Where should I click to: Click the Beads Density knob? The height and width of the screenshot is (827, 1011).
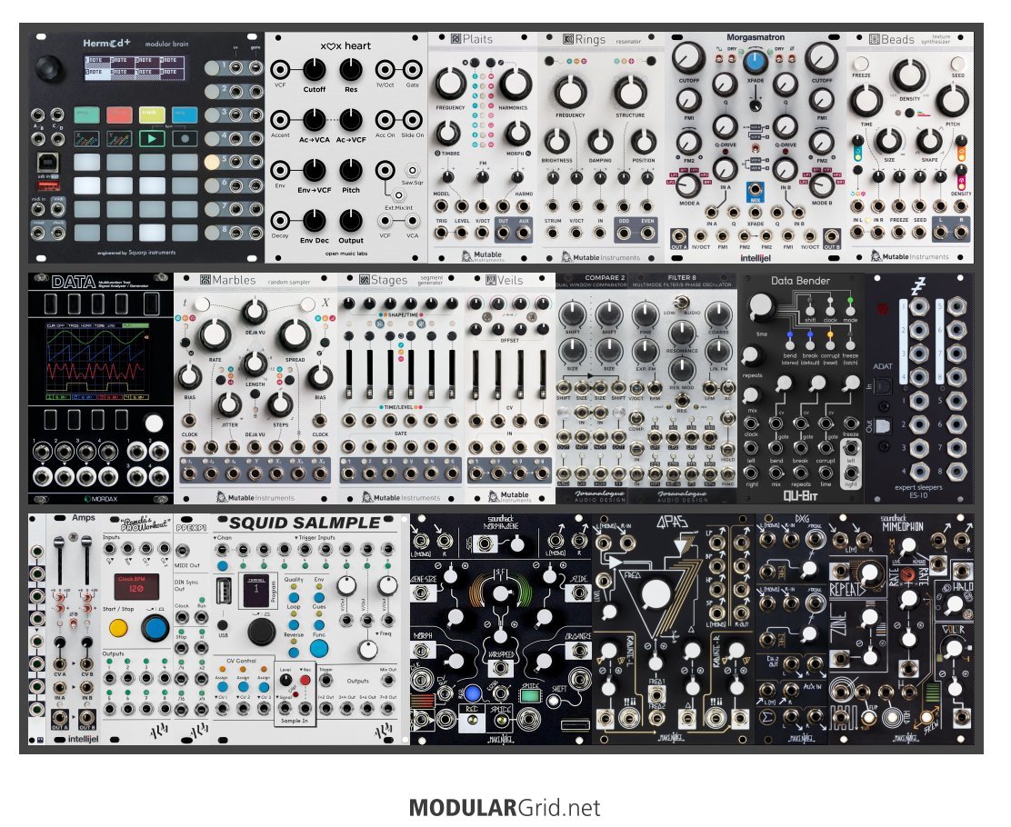(x=909, y=76)
